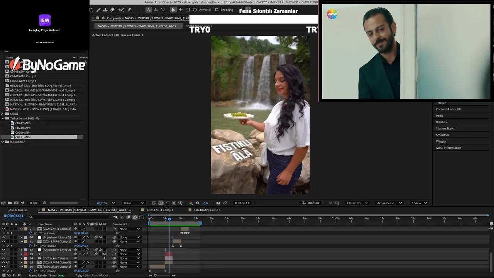The height and width of the screenshot is (278, 494).
Task: Select the Brush tool in the toolbar
Action: click(98, 10)
